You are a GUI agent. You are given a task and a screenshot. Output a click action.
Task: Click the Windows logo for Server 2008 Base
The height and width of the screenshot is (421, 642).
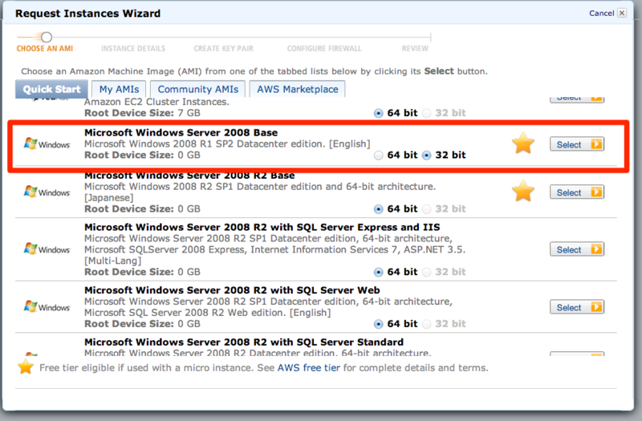[x=47, y=144]
